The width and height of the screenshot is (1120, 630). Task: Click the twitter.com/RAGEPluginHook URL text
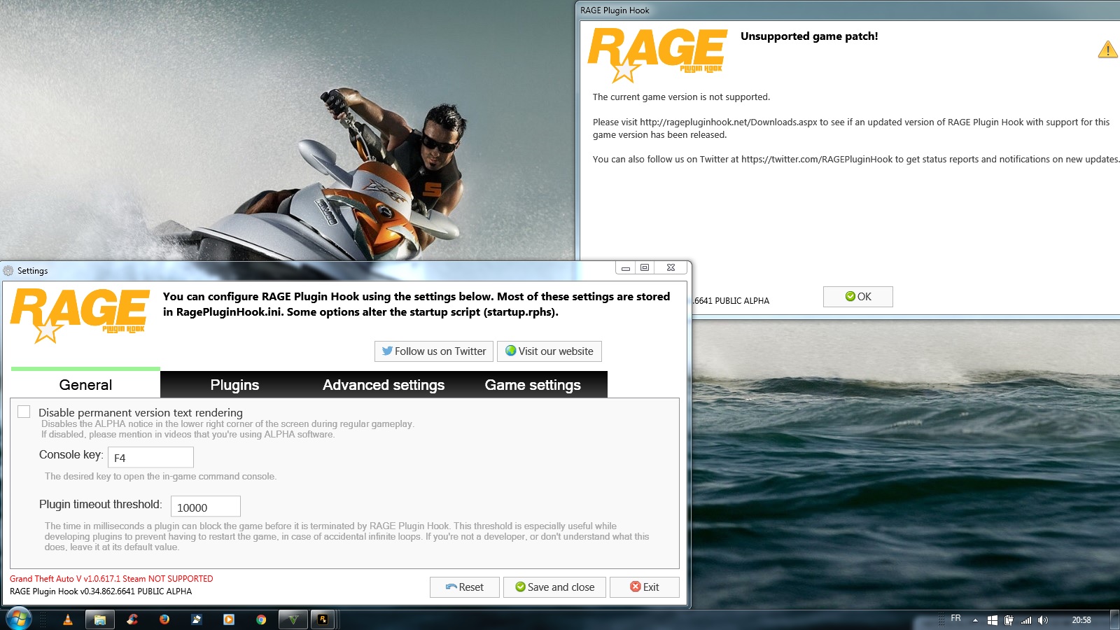coord(817,160)
